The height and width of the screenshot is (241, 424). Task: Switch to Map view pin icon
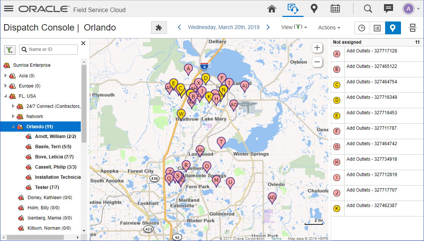(x=393, y=28)
